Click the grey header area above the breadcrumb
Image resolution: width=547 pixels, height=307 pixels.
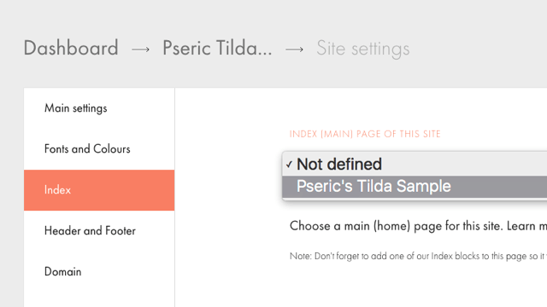(x=273, y=15)
